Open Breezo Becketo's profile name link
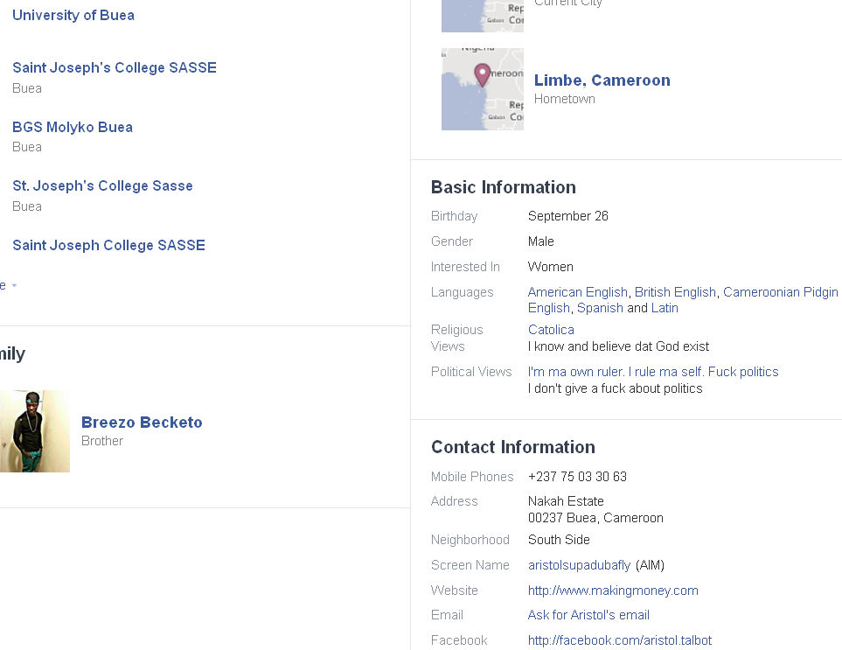 (142, 422)
